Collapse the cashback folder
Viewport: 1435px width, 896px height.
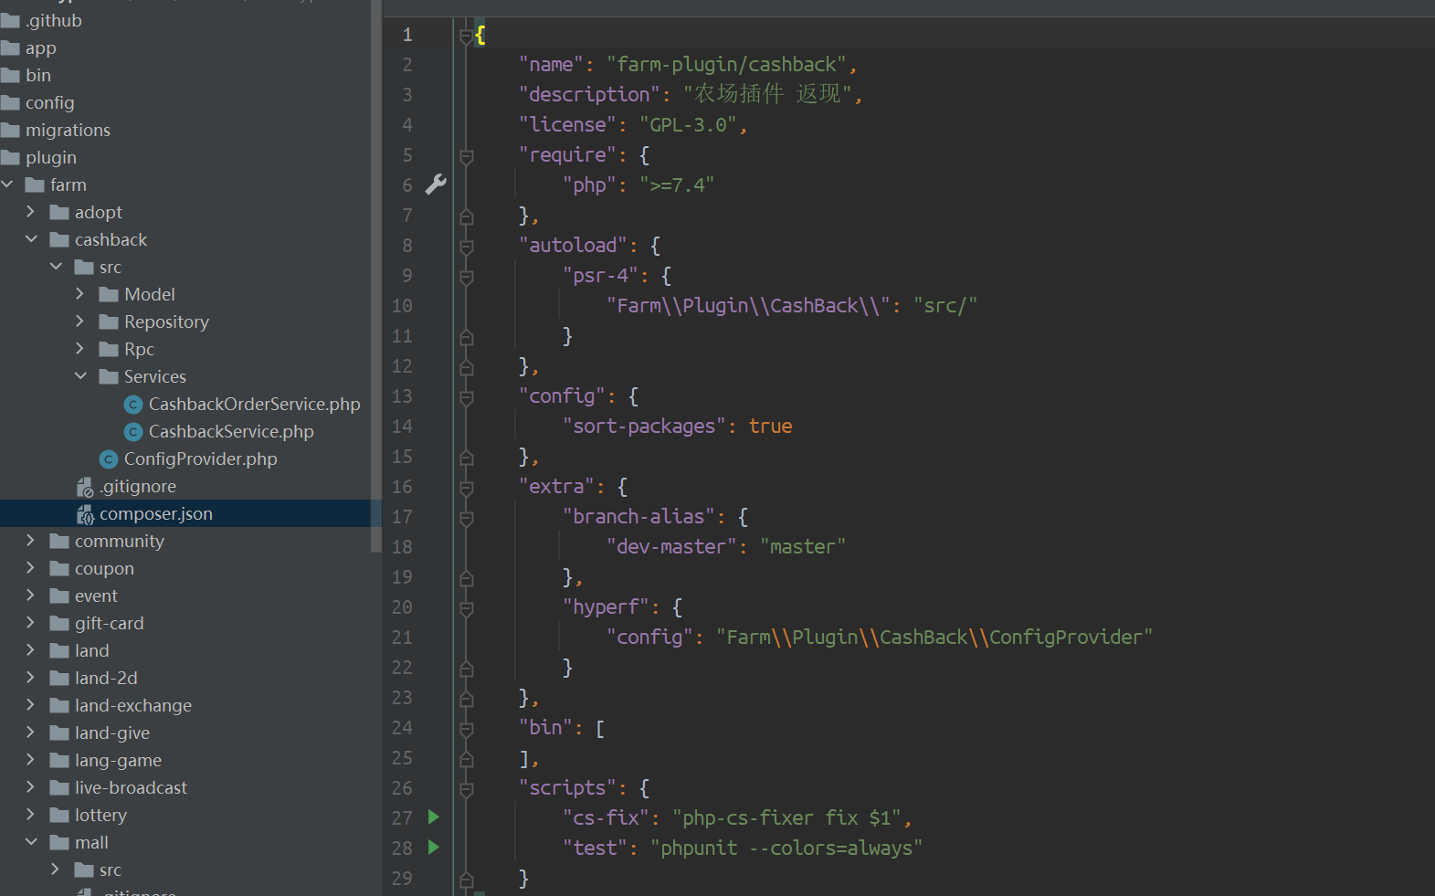pos(31,239)
